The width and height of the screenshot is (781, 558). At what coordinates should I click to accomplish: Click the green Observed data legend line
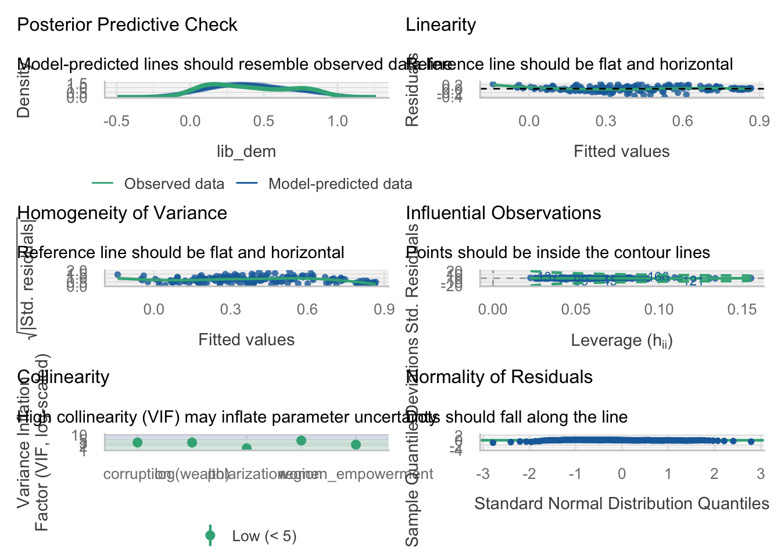click(102, 184)
